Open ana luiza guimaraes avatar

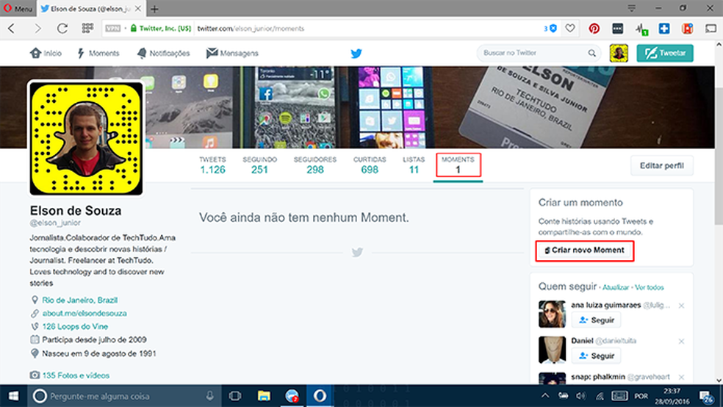[x=552, y=314]
